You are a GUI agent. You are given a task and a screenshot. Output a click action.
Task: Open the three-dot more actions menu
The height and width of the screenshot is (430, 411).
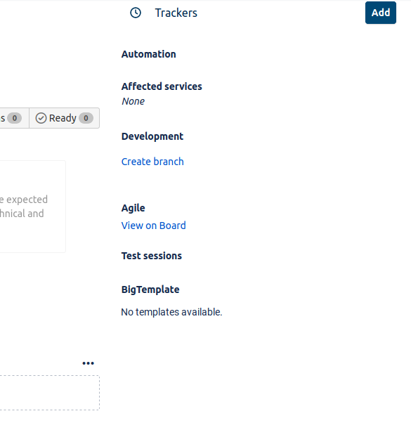pyautogui.click(x=89, y=363)
